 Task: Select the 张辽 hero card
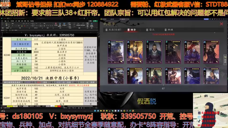[116, 52]
